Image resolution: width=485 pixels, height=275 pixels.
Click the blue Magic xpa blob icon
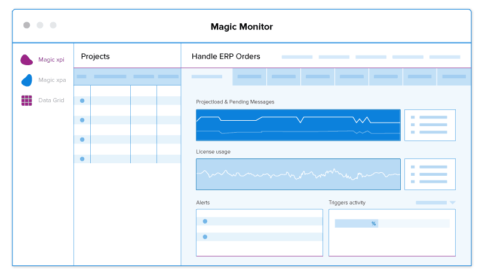point(26,80)
